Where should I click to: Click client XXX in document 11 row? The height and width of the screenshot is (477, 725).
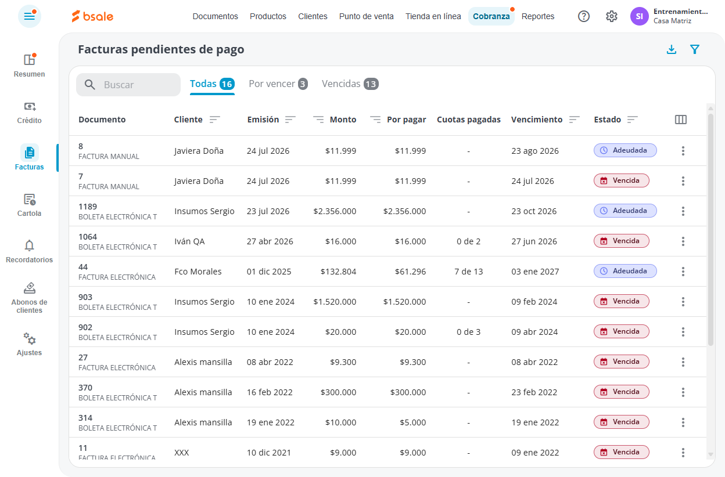[181, 453]
